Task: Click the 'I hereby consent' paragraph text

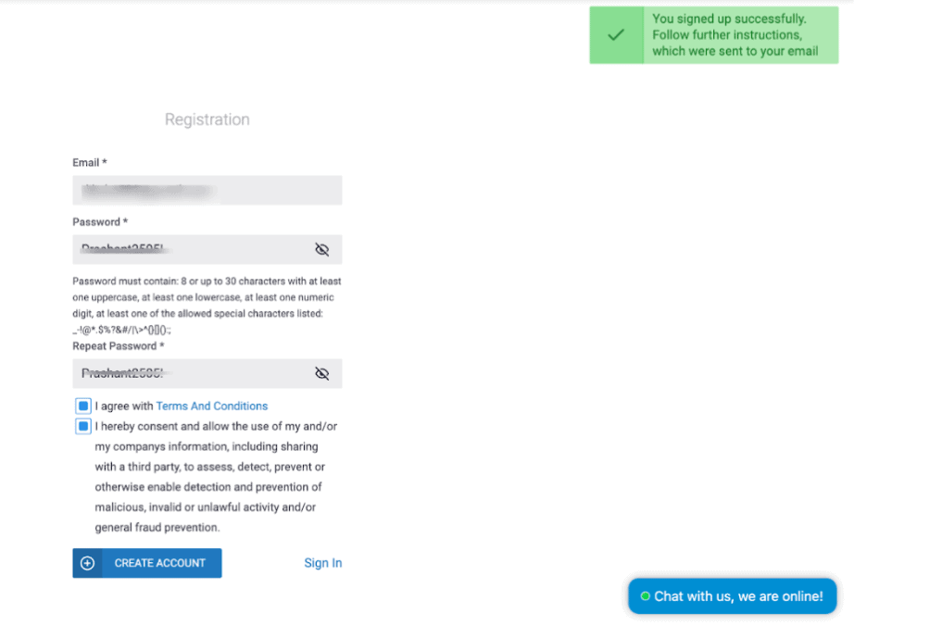Action: (x=216, y=477)
